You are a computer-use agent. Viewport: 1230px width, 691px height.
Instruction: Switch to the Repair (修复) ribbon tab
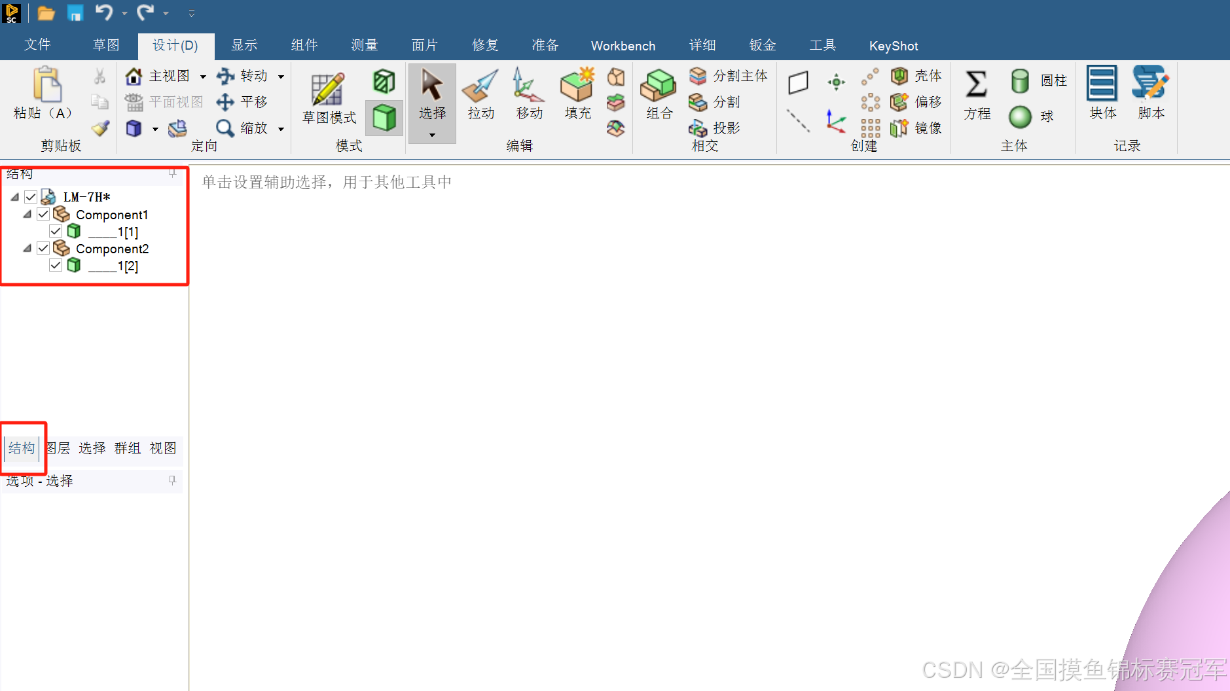[485, 44]
